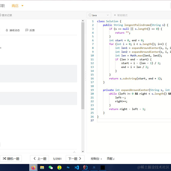Click the 反馈 feedback icon
171x171 pixels.
pyautogui.click(x=27, y=30)
